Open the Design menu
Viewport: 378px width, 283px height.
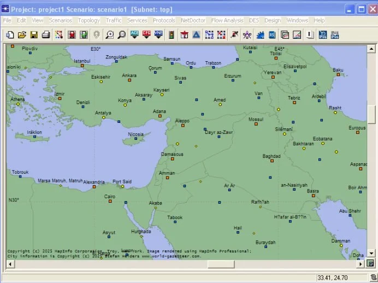click(273, 20)
